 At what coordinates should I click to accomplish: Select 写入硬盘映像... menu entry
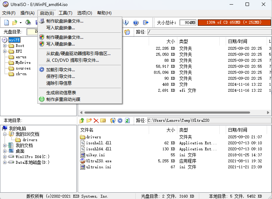(x=80, y=44)
